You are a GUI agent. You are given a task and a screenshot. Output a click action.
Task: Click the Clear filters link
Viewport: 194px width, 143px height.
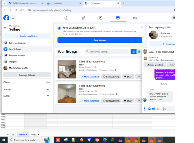point(48,82)
